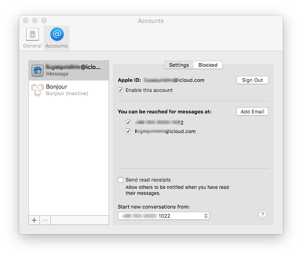This screenshot has height=257, width=302.
Task: Click the Sign Out button
Action: pyautogui.click(x=253, y=80)
